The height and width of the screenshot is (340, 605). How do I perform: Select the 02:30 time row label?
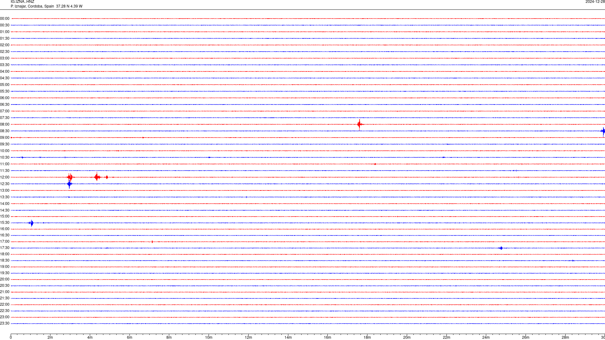(5, 52)
